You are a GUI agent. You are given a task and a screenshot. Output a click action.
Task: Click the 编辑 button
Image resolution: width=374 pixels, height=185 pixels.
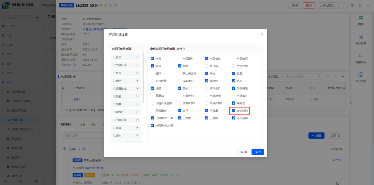pos(295,5)
